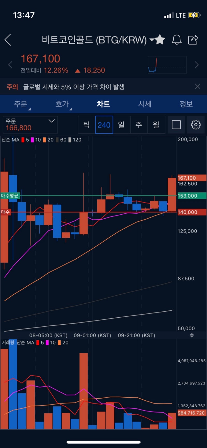Select the 일 daily interval
The image size is (207, 448).
coord(121,125)
